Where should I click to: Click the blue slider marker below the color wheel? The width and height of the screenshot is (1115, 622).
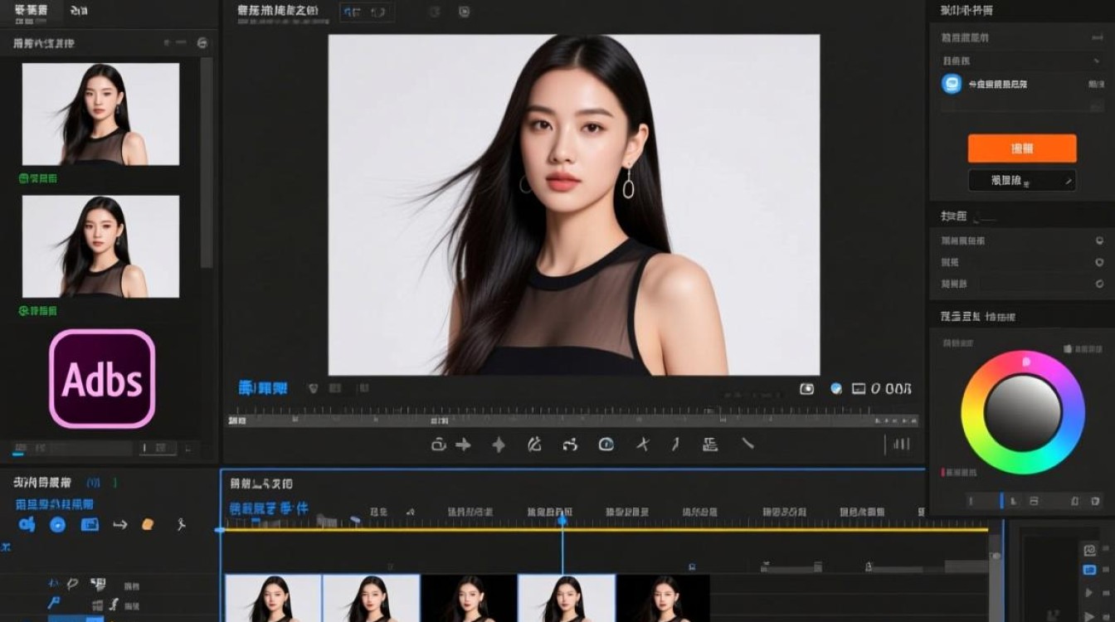tap(1001, 501)
